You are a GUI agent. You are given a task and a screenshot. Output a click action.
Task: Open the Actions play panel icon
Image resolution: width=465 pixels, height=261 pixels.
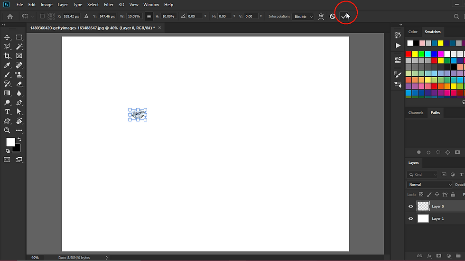(x=398, y=45)
